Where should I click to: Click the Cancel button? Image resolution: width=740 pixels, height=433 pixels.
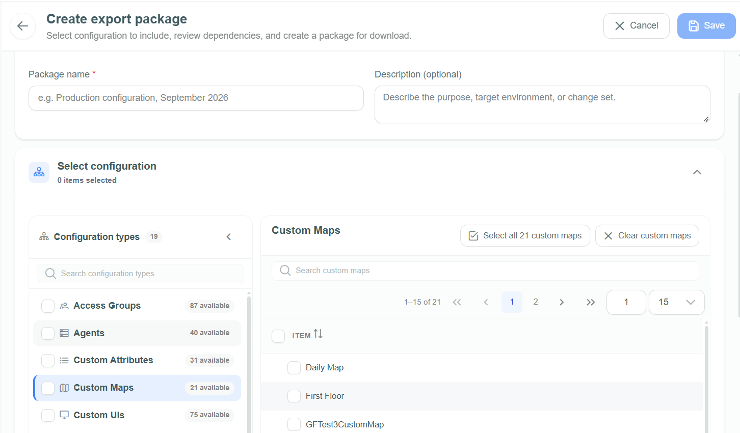point(637,26)
